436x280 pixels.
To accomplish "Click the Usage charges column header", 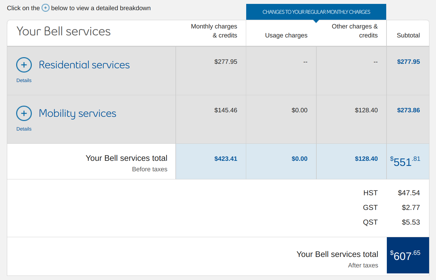I will point(286,35).
